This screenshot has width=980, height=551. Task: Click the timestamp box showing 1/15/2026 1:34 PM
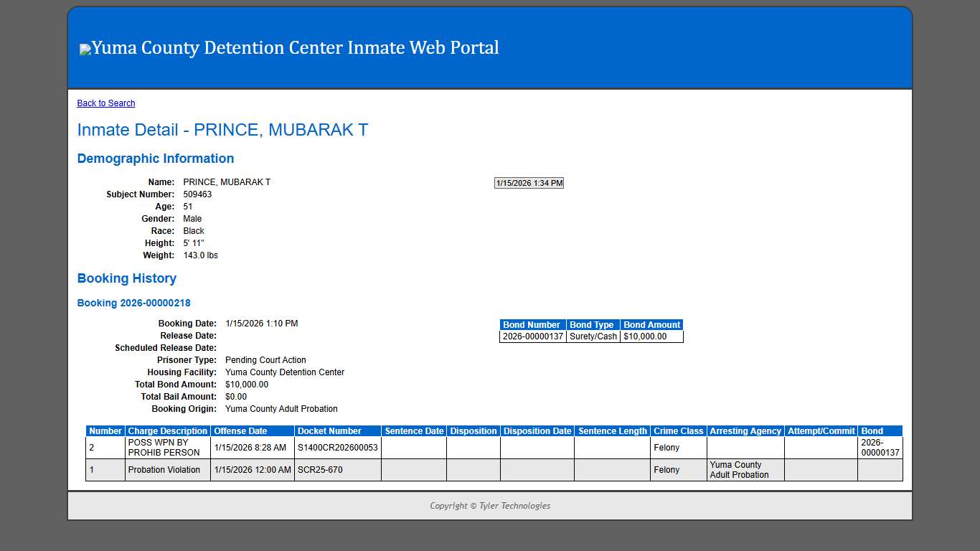coord(528,182)
